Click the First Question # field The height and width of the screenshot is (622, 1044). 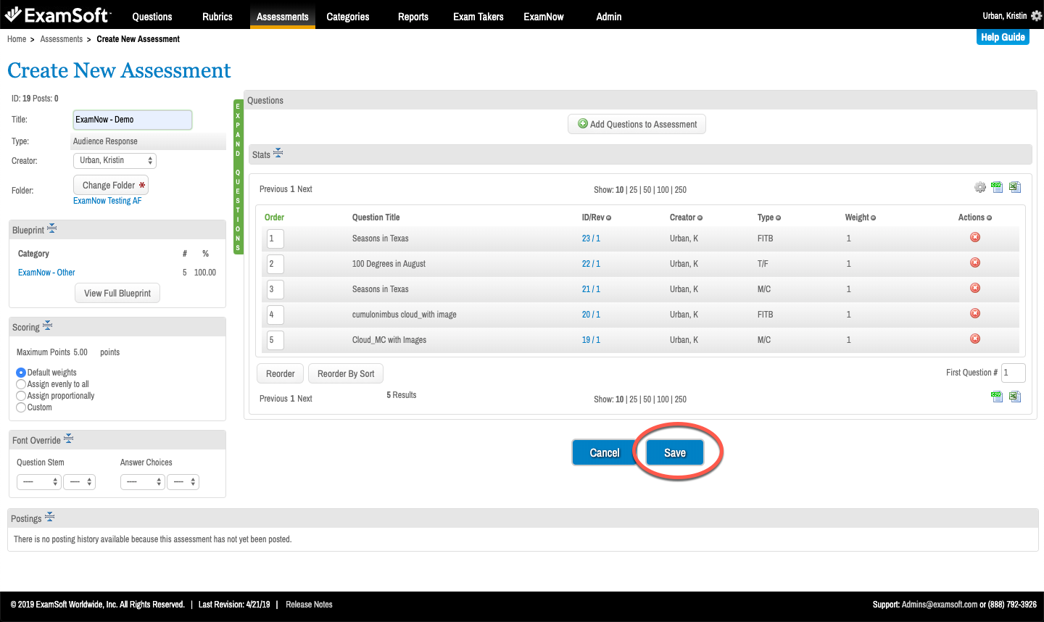tap(1014, 373)
